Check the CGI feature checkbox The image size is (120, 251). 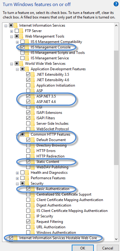click(28, 107)
